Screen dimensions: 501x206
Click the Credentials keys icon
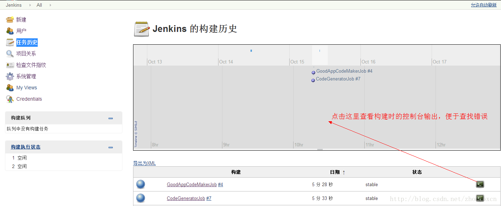tap(10, 99)
